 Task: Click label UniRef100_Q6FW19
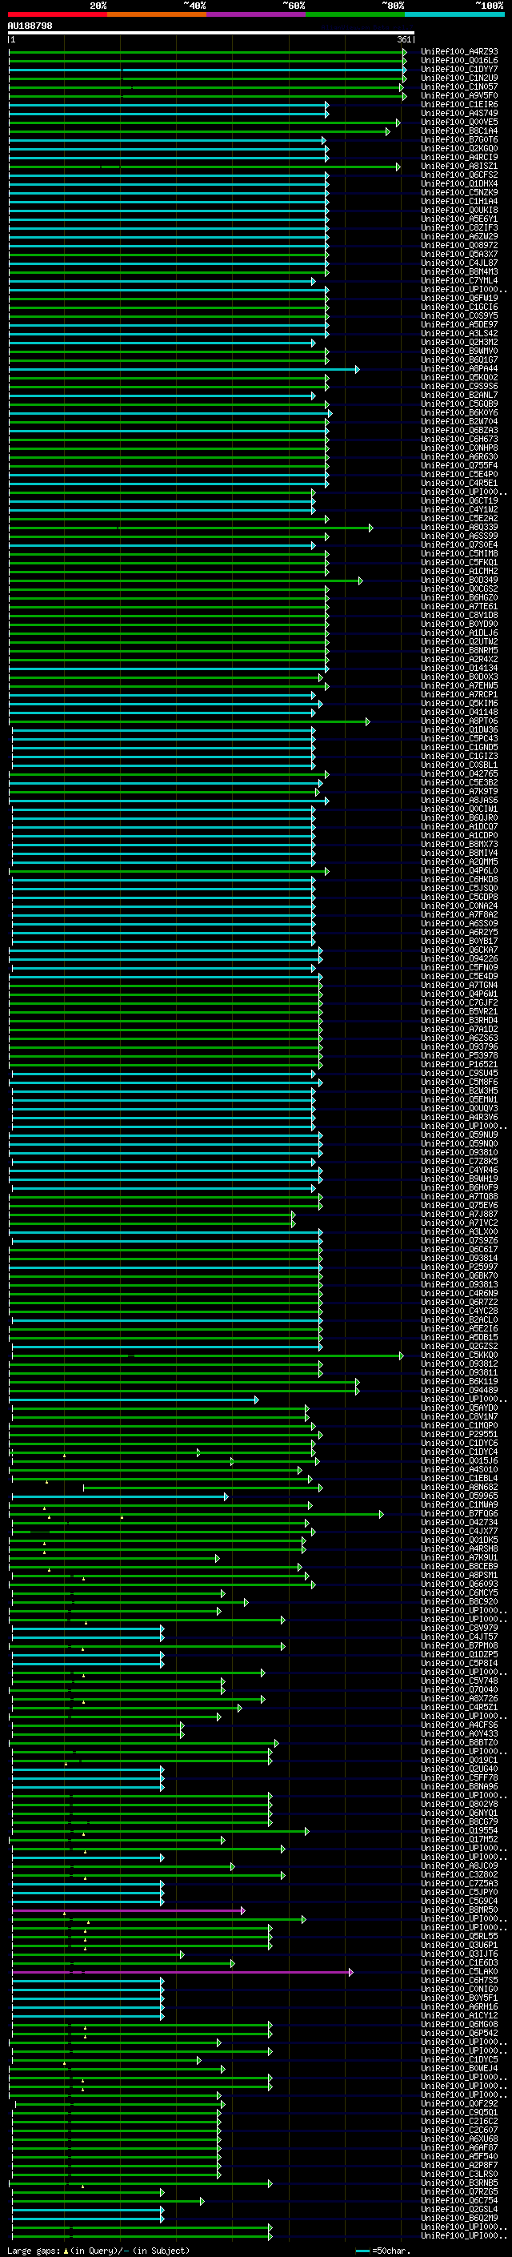tap(459, 299)
